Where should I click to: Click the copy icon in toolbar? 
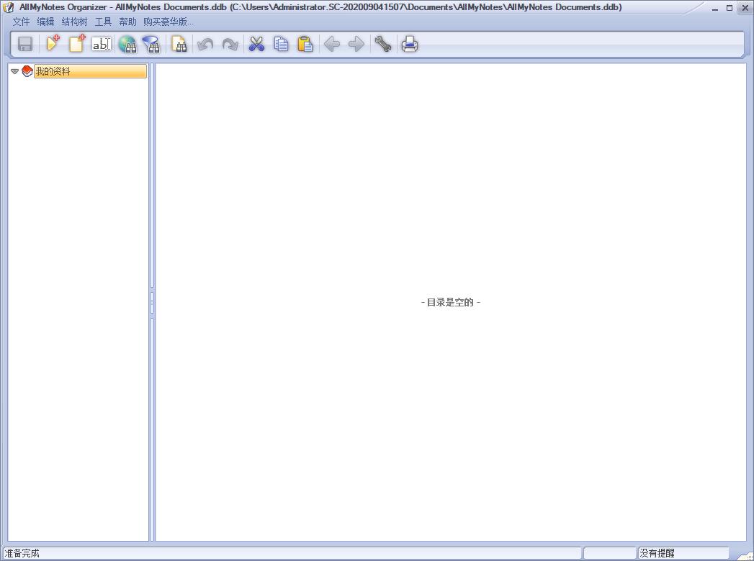(x=281, y=45)
